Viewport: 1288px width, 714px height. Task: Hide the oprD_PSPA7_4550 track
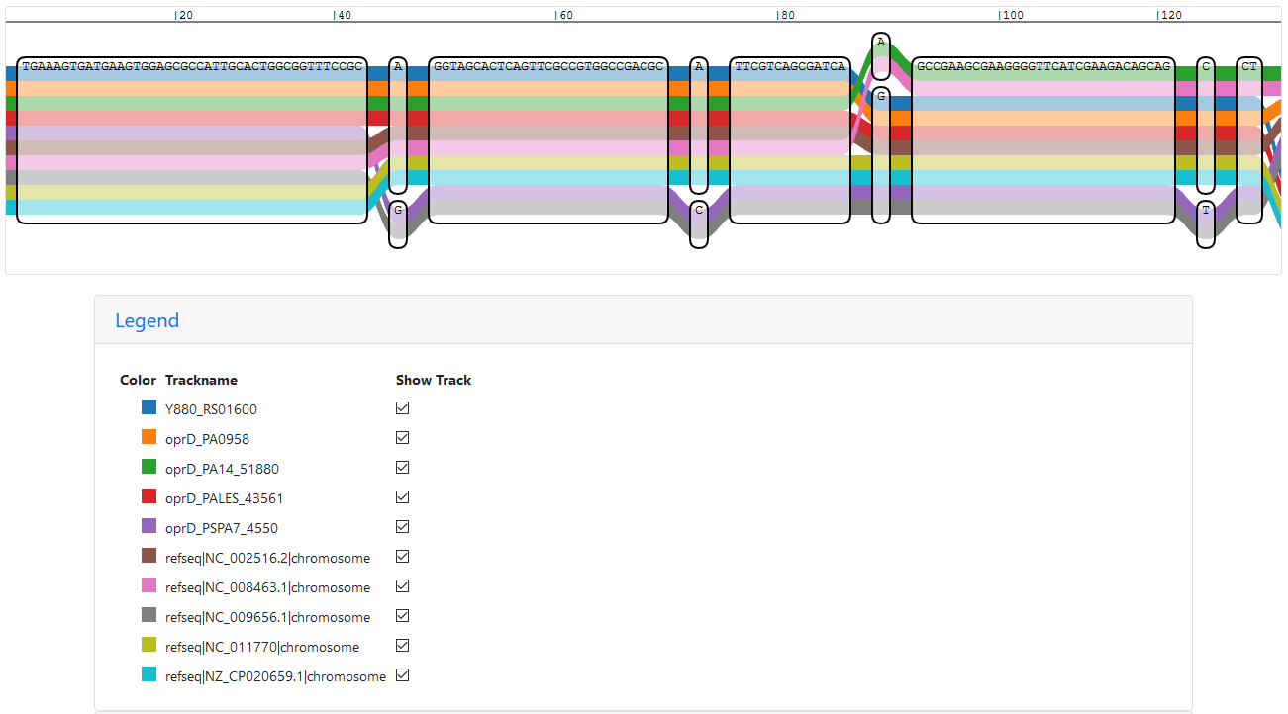pos(402,527)
